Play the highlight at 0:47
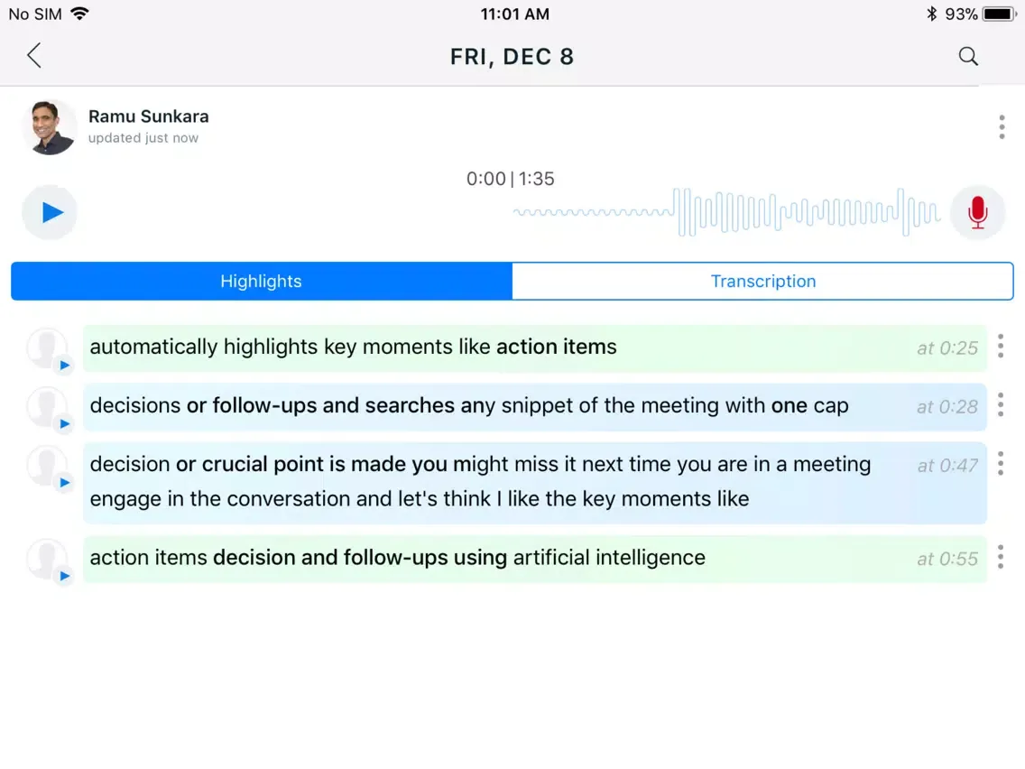 click(64, 483)
